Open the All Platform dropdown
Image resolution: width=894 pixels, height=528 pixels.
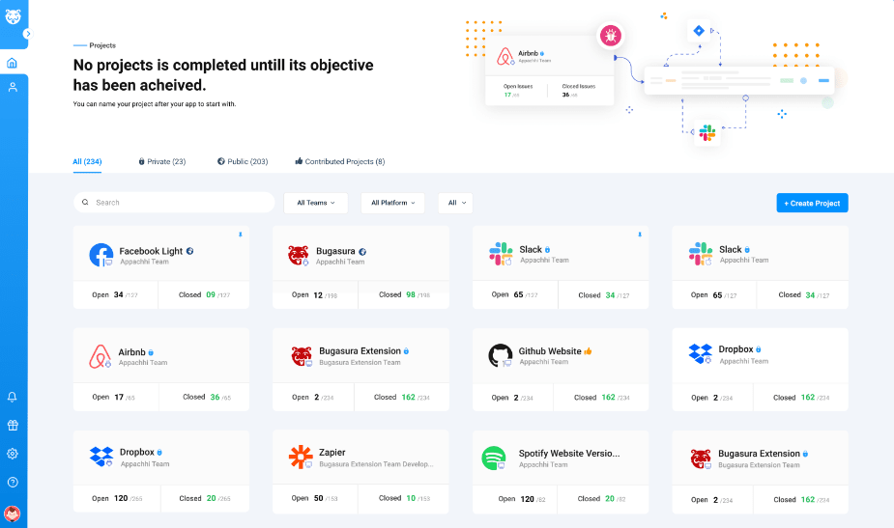coord(392,203)
